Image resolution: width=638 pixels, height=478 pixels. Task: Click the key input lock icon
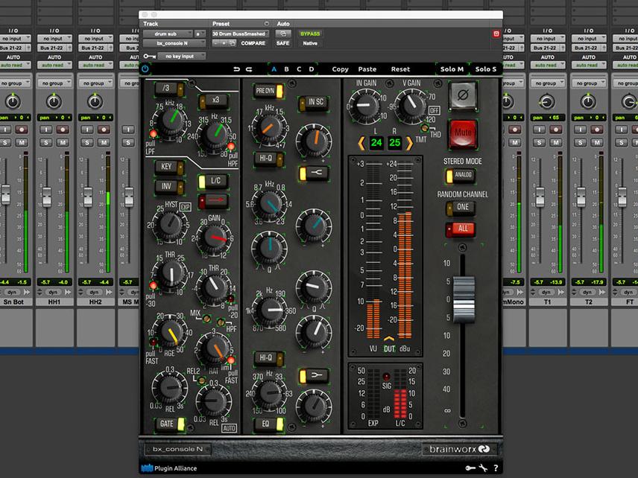pyautogui.click(x=148, y=56)
